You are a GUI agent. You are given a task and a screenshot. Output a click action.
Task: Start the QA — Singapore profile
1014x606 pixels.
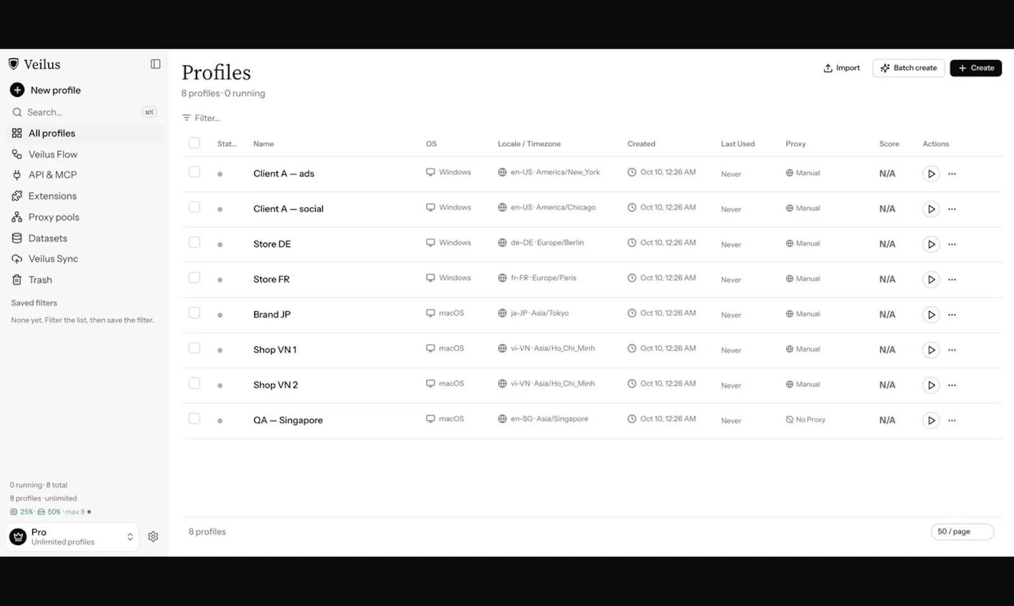click(x=930, y=420)
